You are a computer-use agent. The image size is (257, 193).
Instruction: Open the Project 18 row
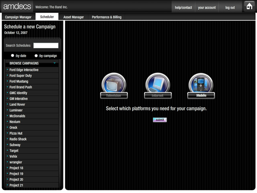pos(32,168)
